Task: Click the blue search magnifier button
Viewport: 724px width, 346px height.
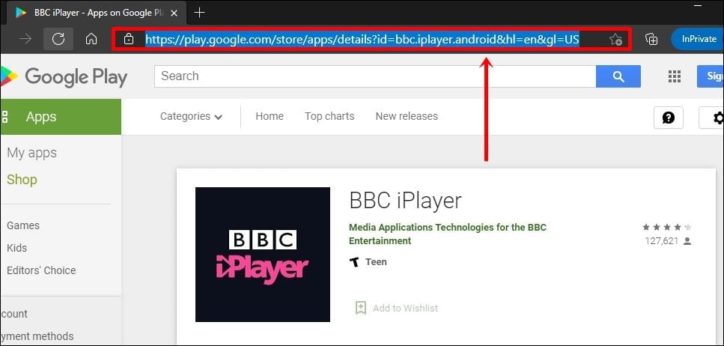Action: (x=618, y=76)
